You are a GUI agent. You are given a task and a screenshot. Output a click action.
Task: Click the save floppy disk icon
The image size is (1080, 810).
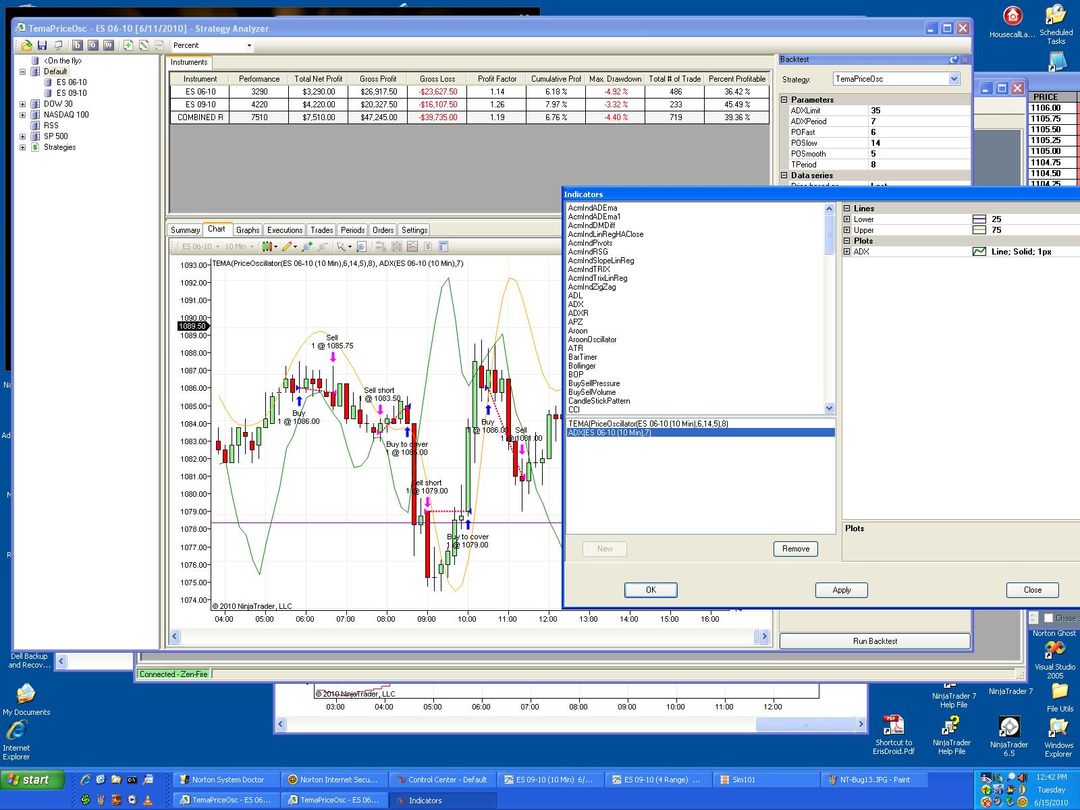(42, 45)
